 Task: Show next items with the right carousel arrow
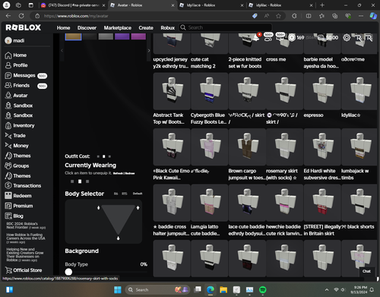click(x=149, y=51)
